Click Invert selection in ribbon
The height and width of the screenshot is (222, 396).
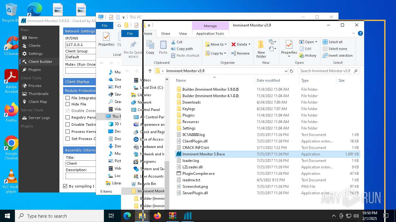pos(338,55)
